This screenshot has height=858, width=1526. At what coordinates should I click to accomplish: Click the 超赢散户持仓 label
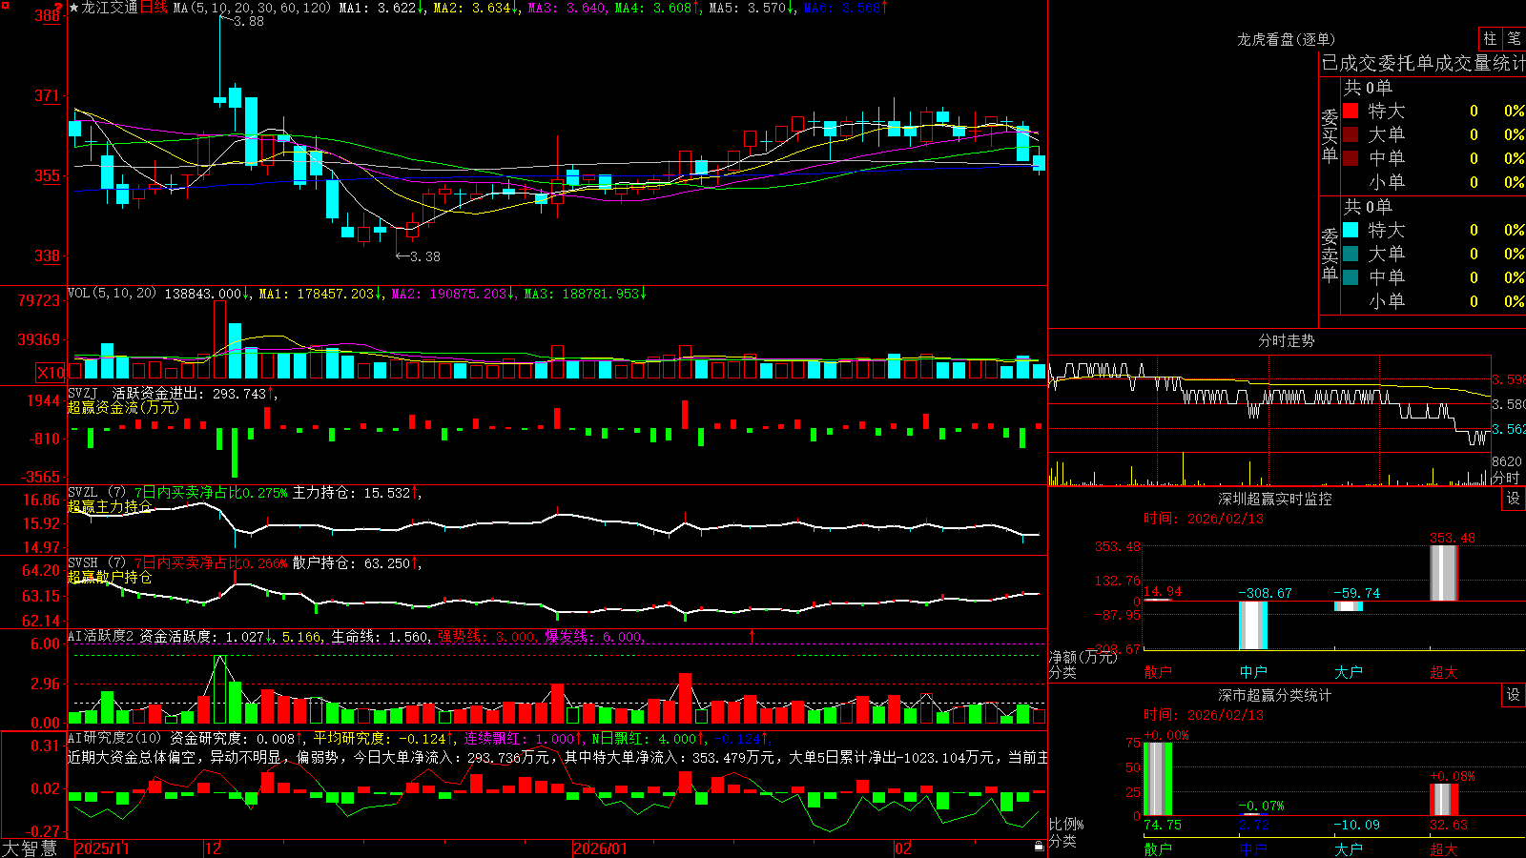point(110,577)
